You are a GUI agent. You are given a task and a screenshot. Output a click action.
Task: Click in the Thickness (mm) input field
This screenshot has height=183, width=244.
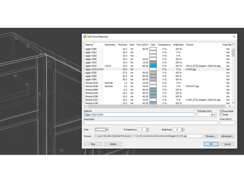[x=206, y=115]
